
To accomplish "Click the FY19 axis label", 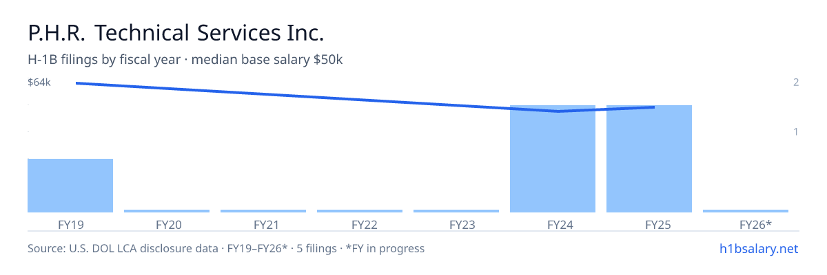I will [x=70, y=224].
